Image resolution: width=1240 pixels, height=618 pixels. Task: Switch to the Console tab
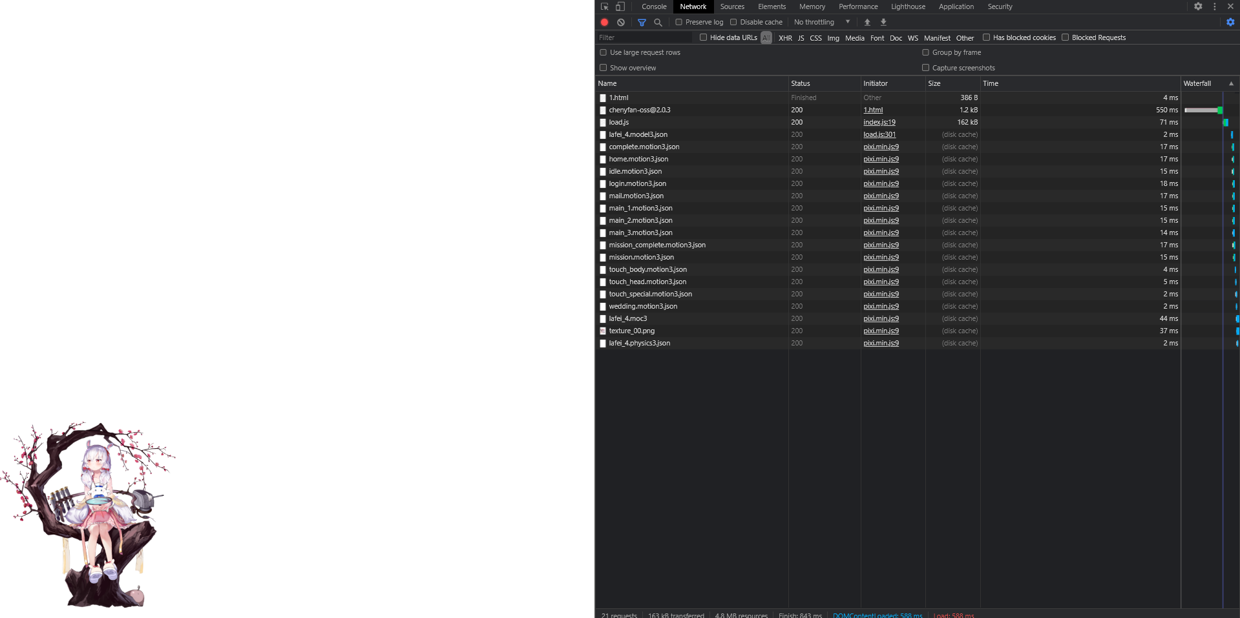pos(654,6)
